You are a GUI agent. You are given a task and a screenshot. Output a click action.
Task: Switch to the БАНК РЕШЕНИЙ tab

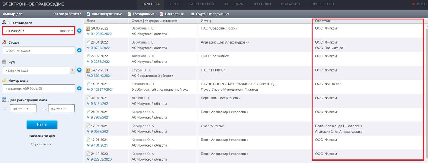point(201,4)
